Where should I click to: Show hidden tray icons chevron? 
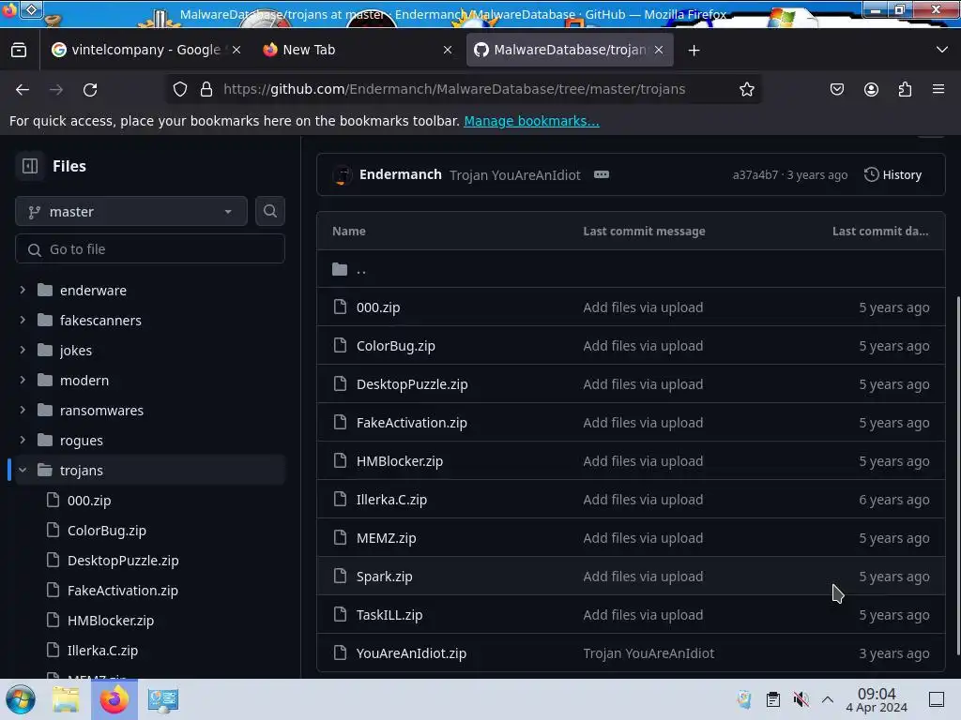click(828, 699)
